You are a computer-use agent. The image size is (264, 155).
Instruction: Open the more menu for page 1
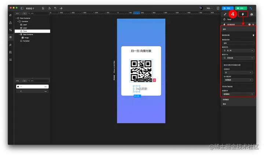(x=45, y=86)
